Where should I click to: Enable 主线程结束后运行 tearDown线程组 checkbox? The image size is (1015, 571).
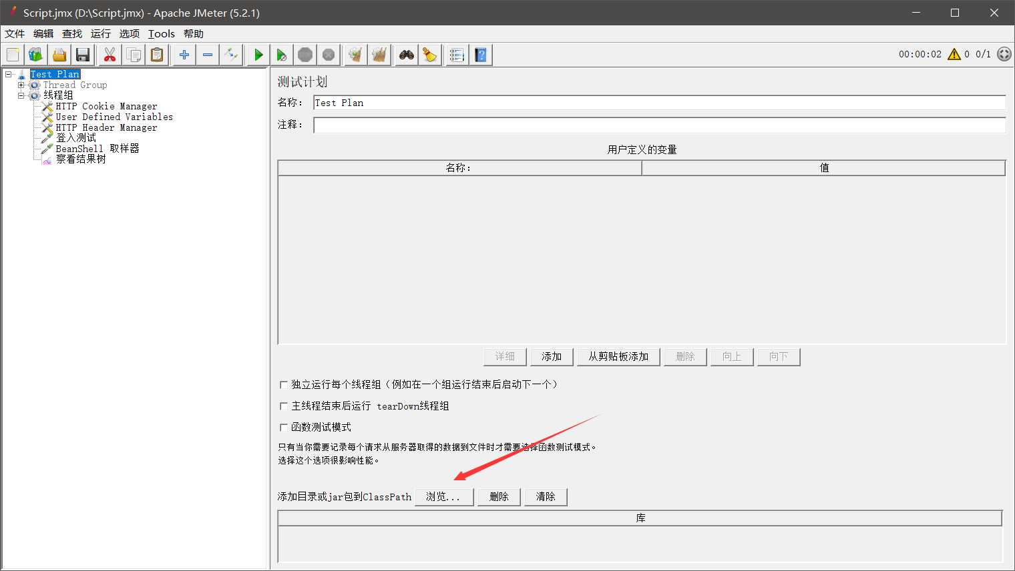284,406
